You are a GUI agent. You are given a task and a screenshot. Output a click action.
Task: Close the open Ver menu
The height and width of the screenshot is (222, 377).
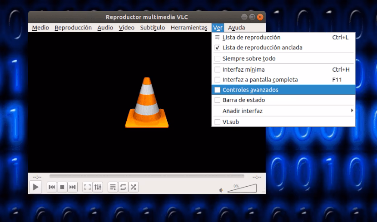[x=218, y=28]
